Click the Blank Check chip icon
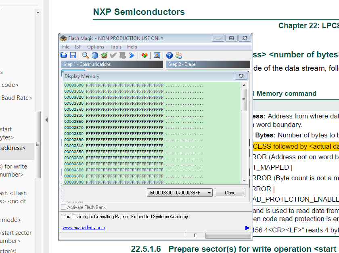The height and width of the screenshot is (253, 339). pyautogui.click(x=104, y=55)
